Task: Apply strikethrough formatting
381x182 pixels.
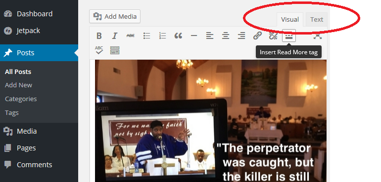Action: (131, 36)
